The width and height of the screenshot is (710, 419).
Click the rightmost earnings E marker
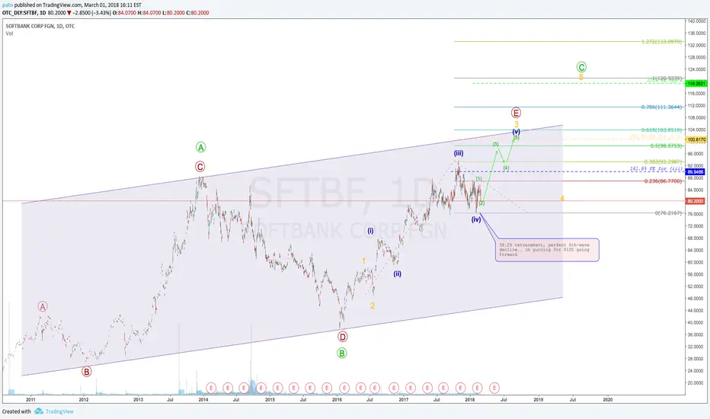pos(494,388)
